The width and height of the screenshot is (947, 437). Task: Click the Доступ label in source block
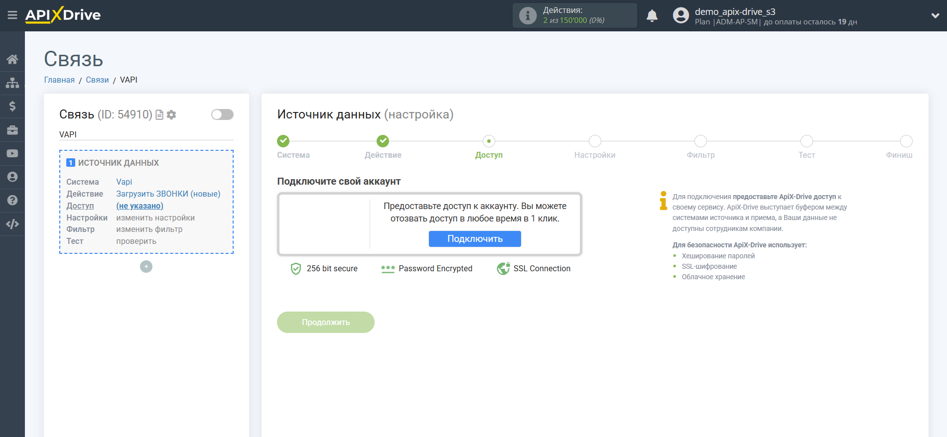(x=80, y=206)
